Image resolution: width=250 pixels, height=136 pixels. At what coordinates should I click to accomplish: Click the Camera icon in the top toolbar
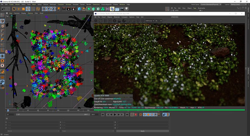[122, 9]
